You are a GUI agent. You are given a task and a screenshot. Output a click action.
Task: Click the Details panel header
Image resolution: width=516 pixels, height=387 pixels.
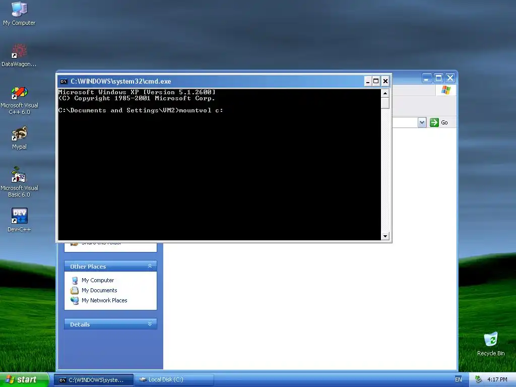tap(110, 324)
